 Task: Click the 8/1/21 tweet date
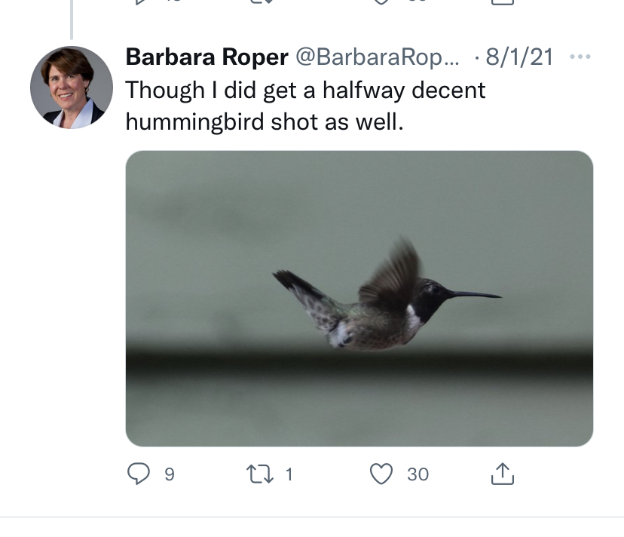pos(519,57)
